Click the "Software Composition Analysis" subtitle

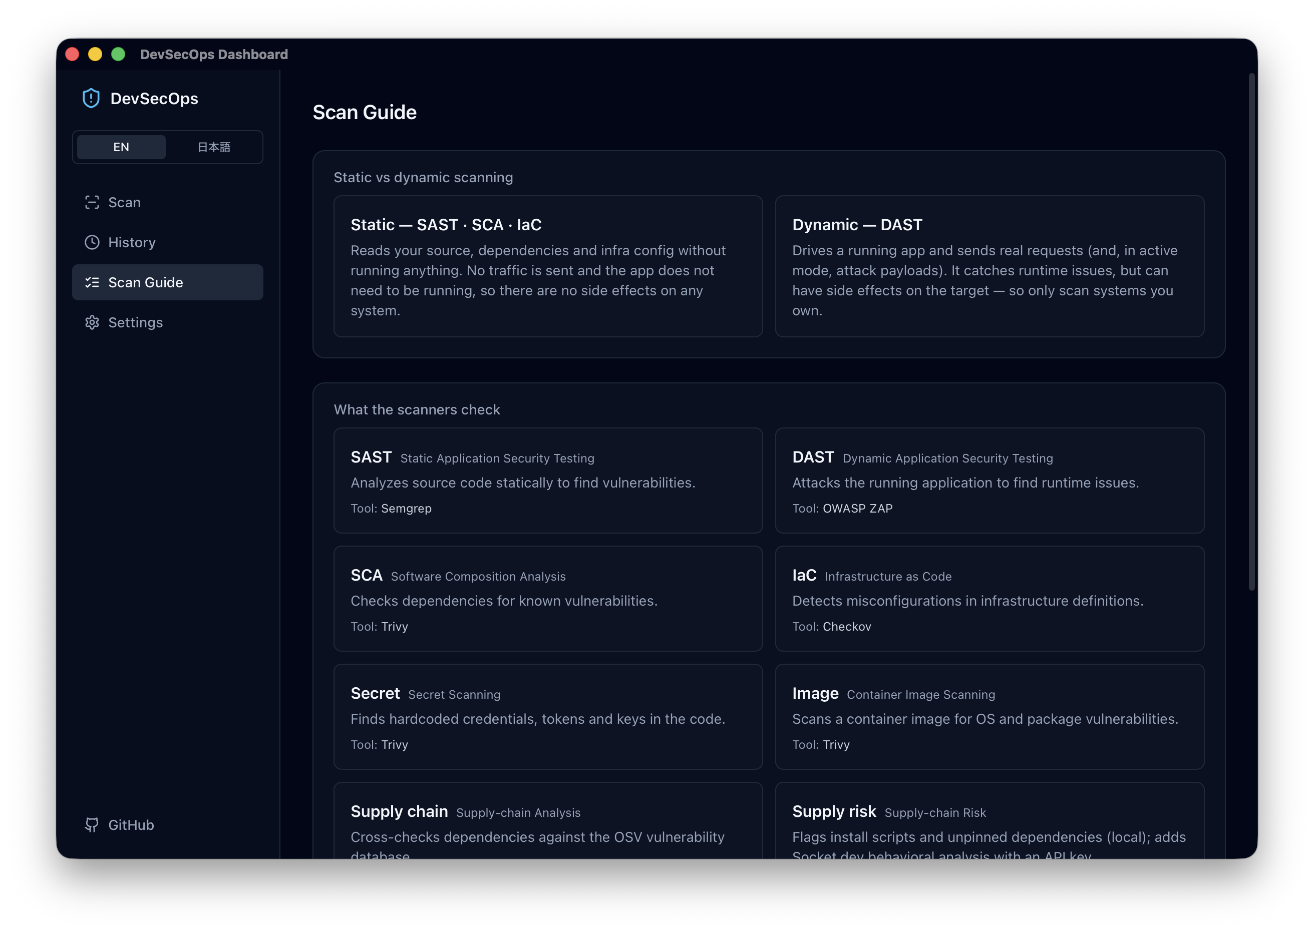pyautogui.click(x=478, y=576)
